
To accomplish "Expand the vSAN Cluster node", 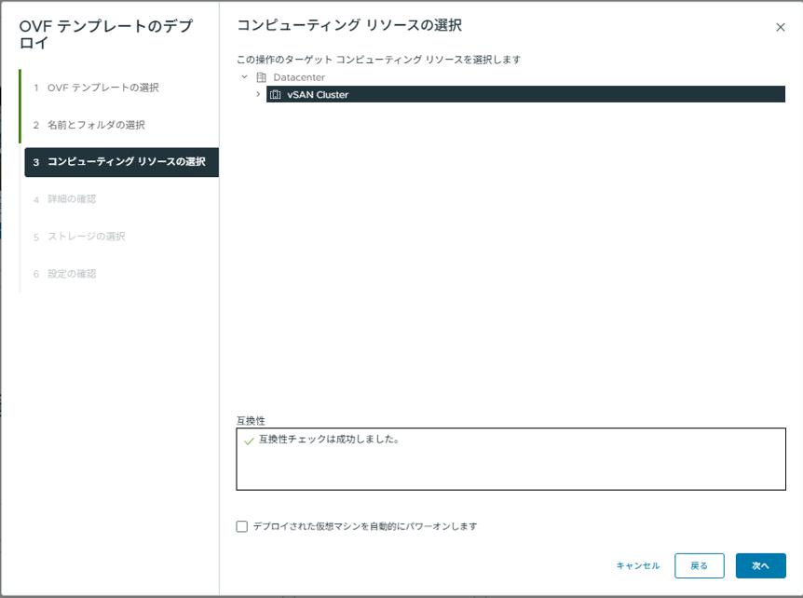I will click(258, 94).
